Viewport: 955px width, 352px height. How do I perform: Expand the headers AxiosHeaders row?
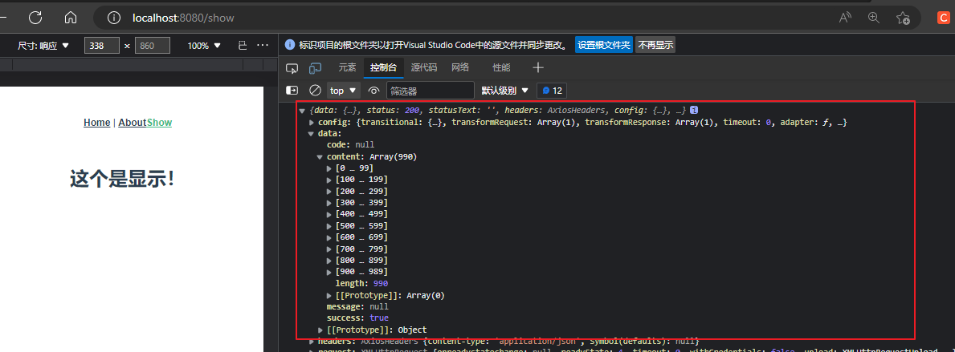[311, 341]
